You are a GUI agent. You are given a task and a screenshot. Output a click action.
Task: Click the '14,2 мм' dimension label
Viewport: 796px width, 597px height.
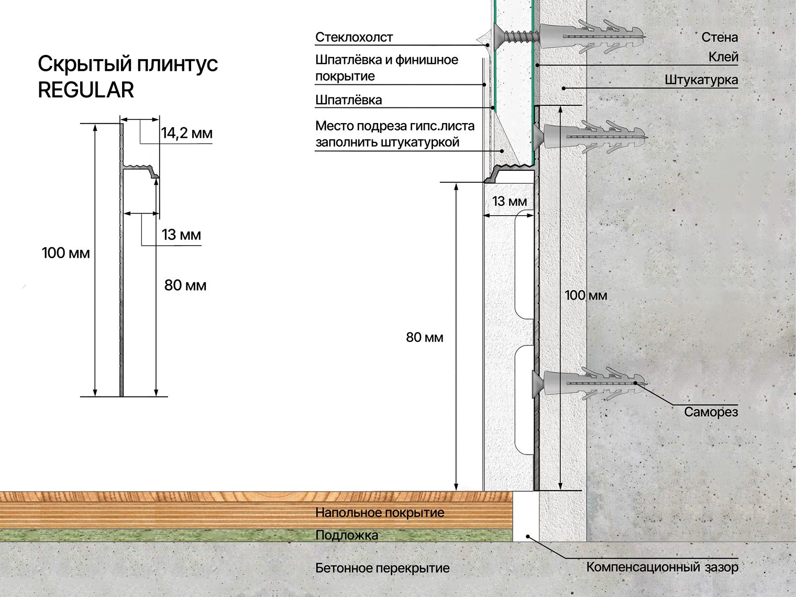pos(186,133)
